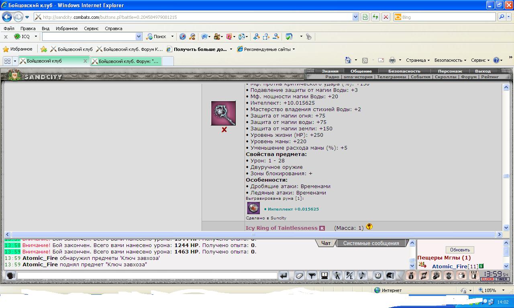The width and height of the screenshot is (514, 308).
Task: Click the Обновить button
Action: (460, 249)
